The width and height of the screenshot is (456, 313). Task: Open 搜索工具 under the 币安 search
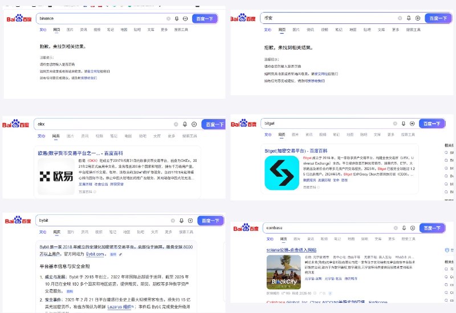[x=413, y=30]
